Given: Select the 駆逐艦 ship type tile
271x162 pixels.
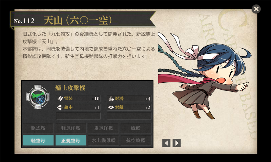Looking at the screenshot, I should (38, 128).
